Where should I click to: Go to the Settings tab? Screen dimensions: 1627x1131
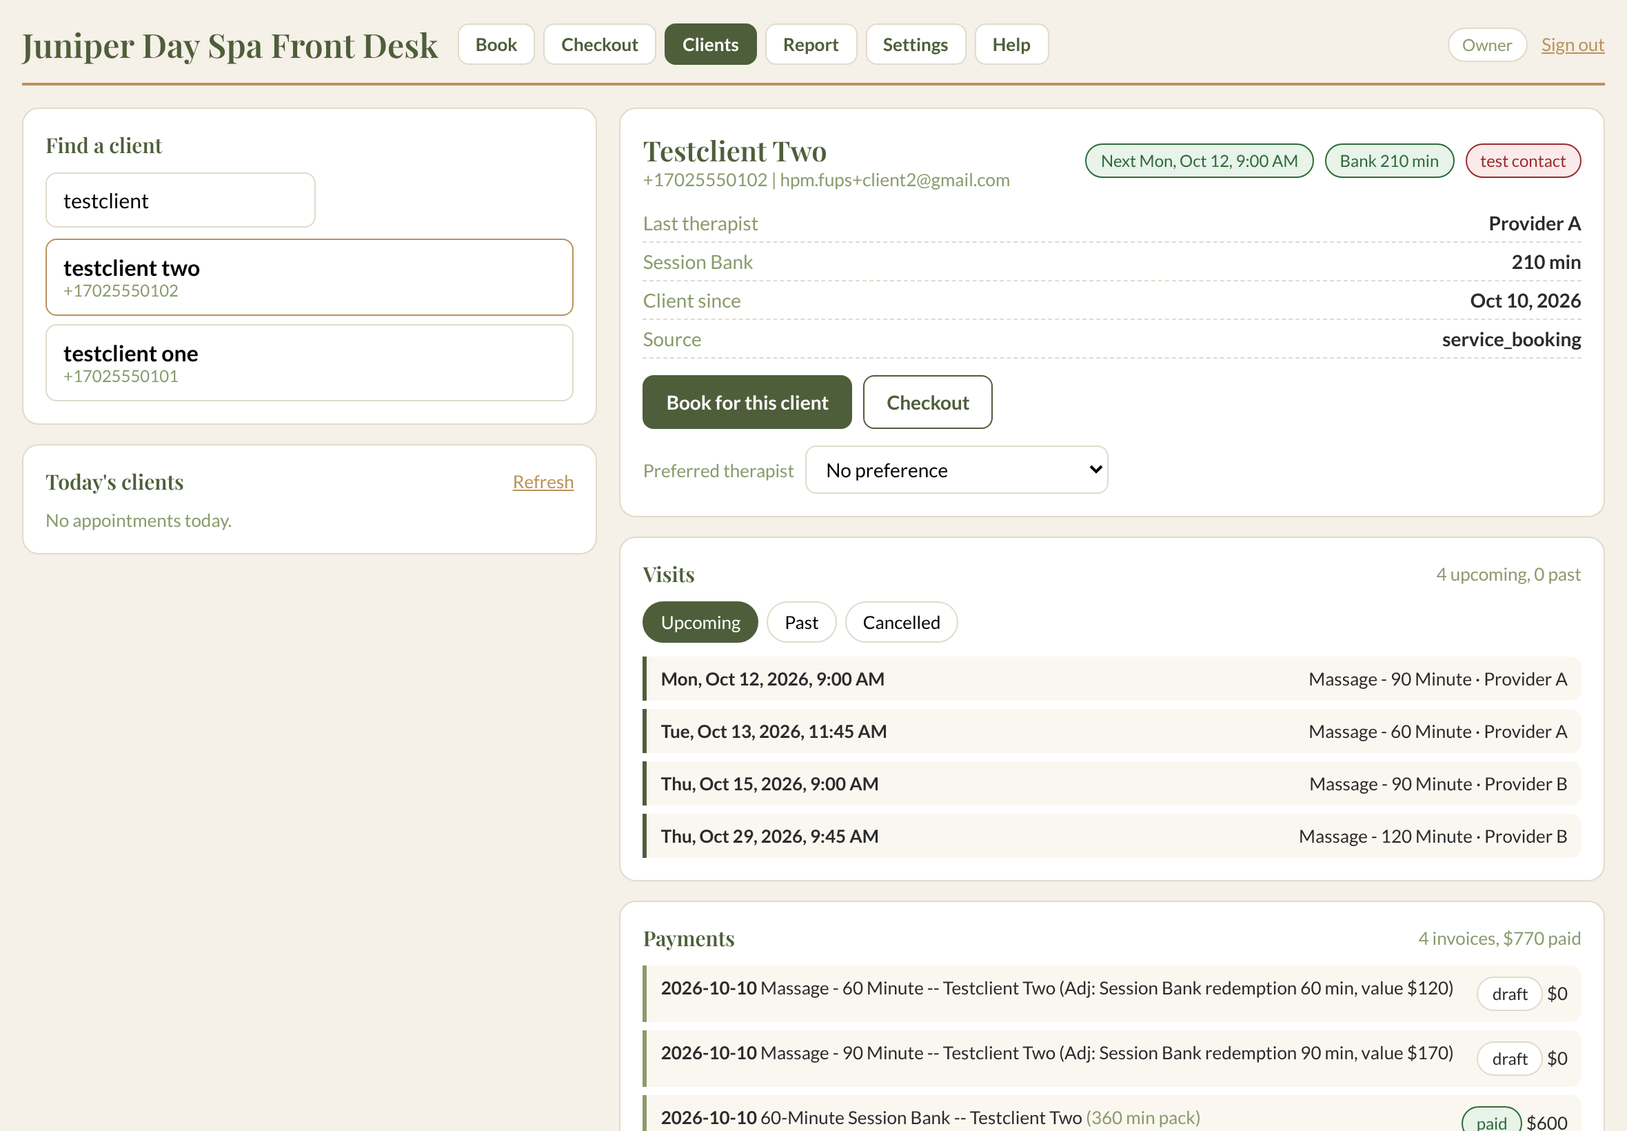point(915,45)
